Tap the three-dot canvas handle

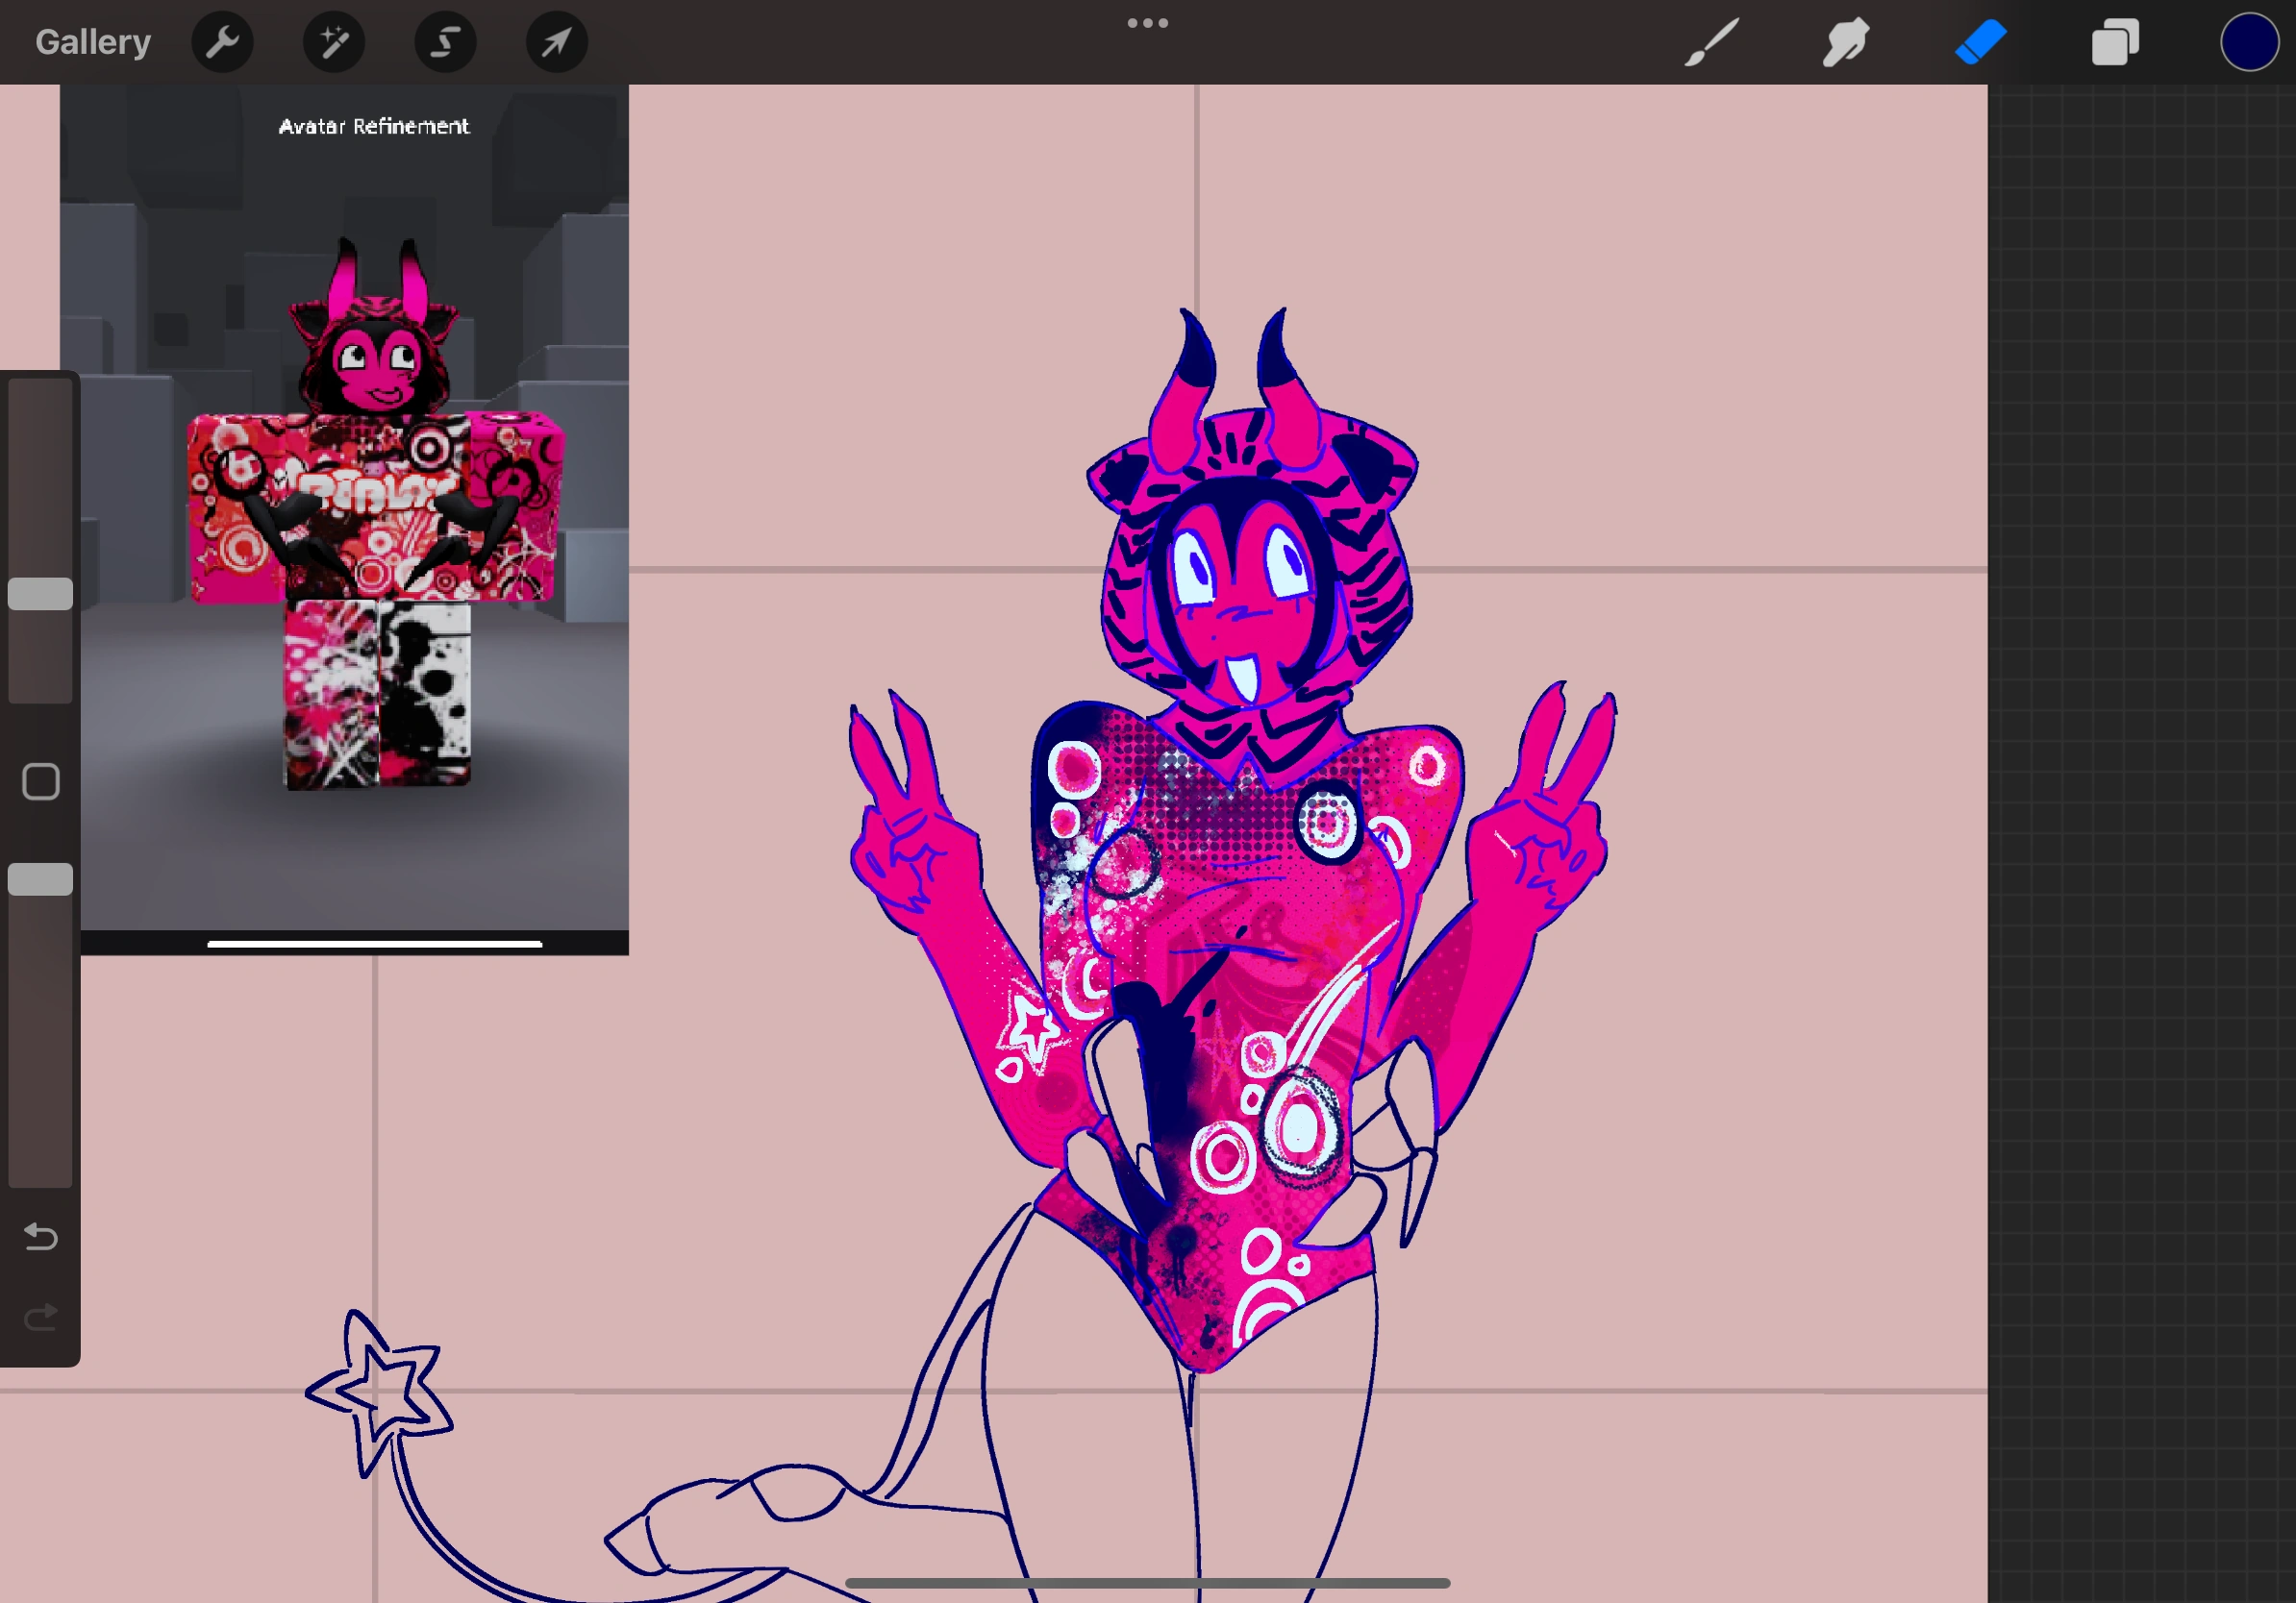click(1147, 22)
